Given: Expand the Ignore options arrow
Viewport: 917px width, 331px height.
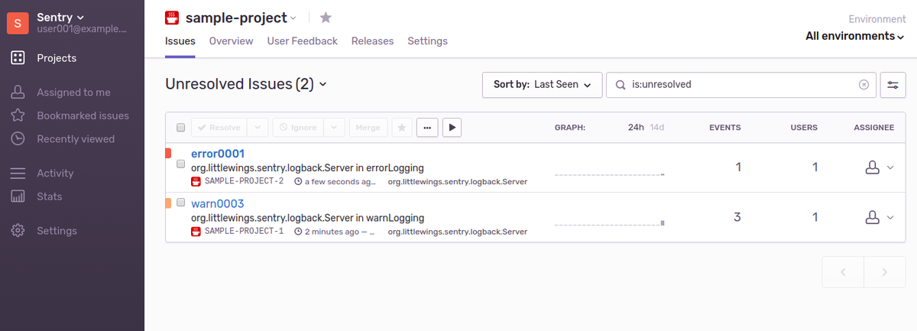Looking at the screenshot, I should pyautogui.click(x=335, y=128).
